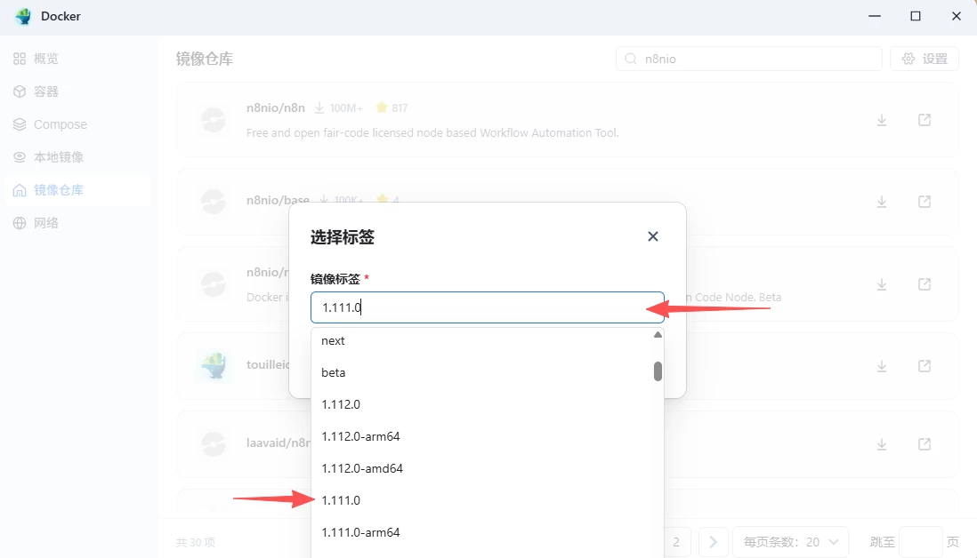Image resolution: width=977 pixels, height=558 pixels.
Task: Click download icon for n8nio/n8n
Action: click(x=882, y=120)
